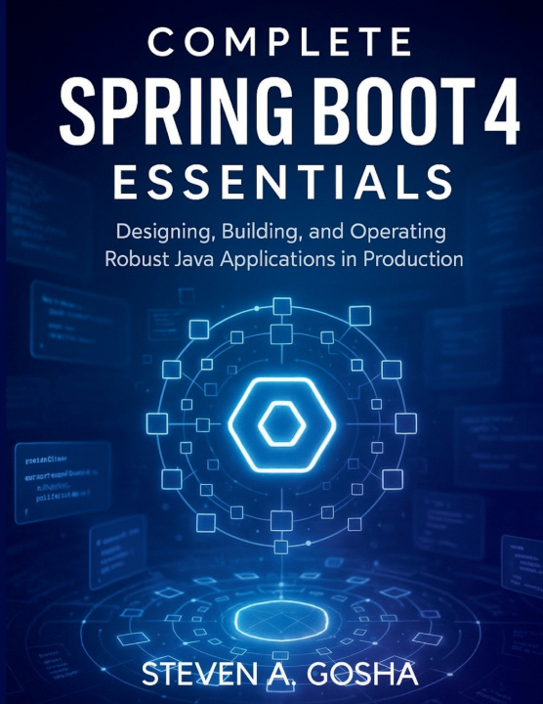Click the word ESSENTIALS on the cover
The width and height of the screenshot is (543, 704).
coord(283,182)
